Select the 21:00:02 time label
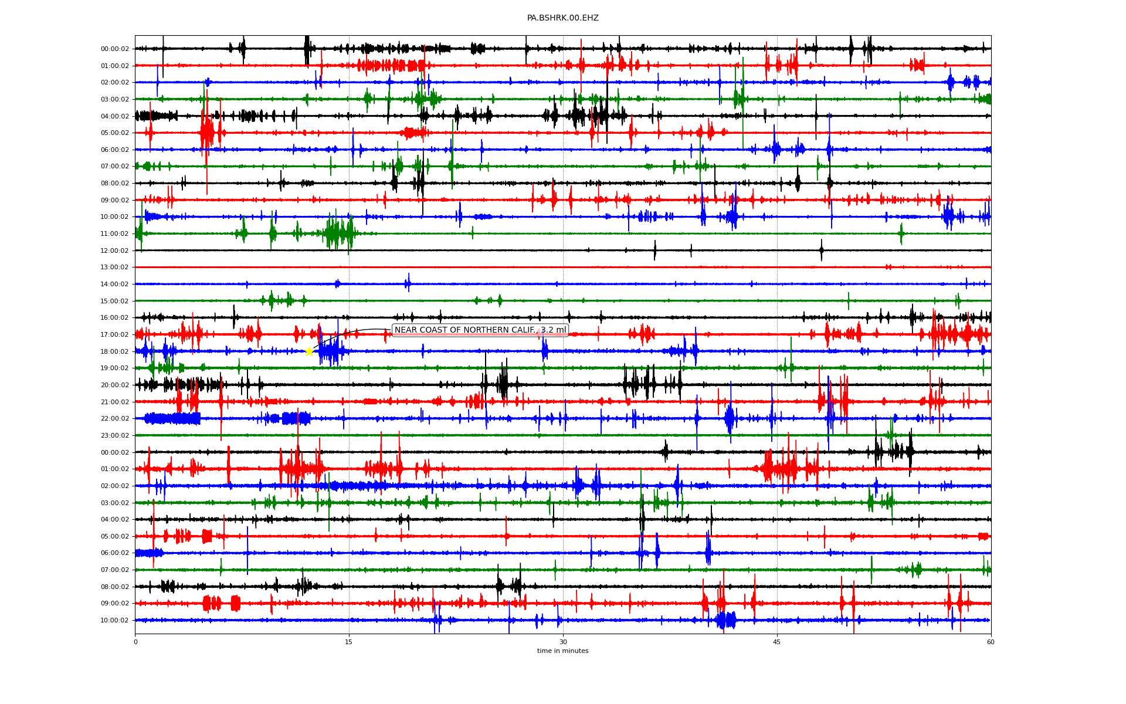This screenshot has height=704, width=1126. [x=114, y=402]
